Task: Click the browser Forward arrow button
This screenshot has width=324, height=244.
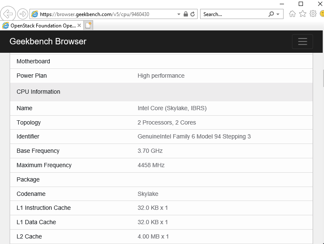Action: [23, 14]
